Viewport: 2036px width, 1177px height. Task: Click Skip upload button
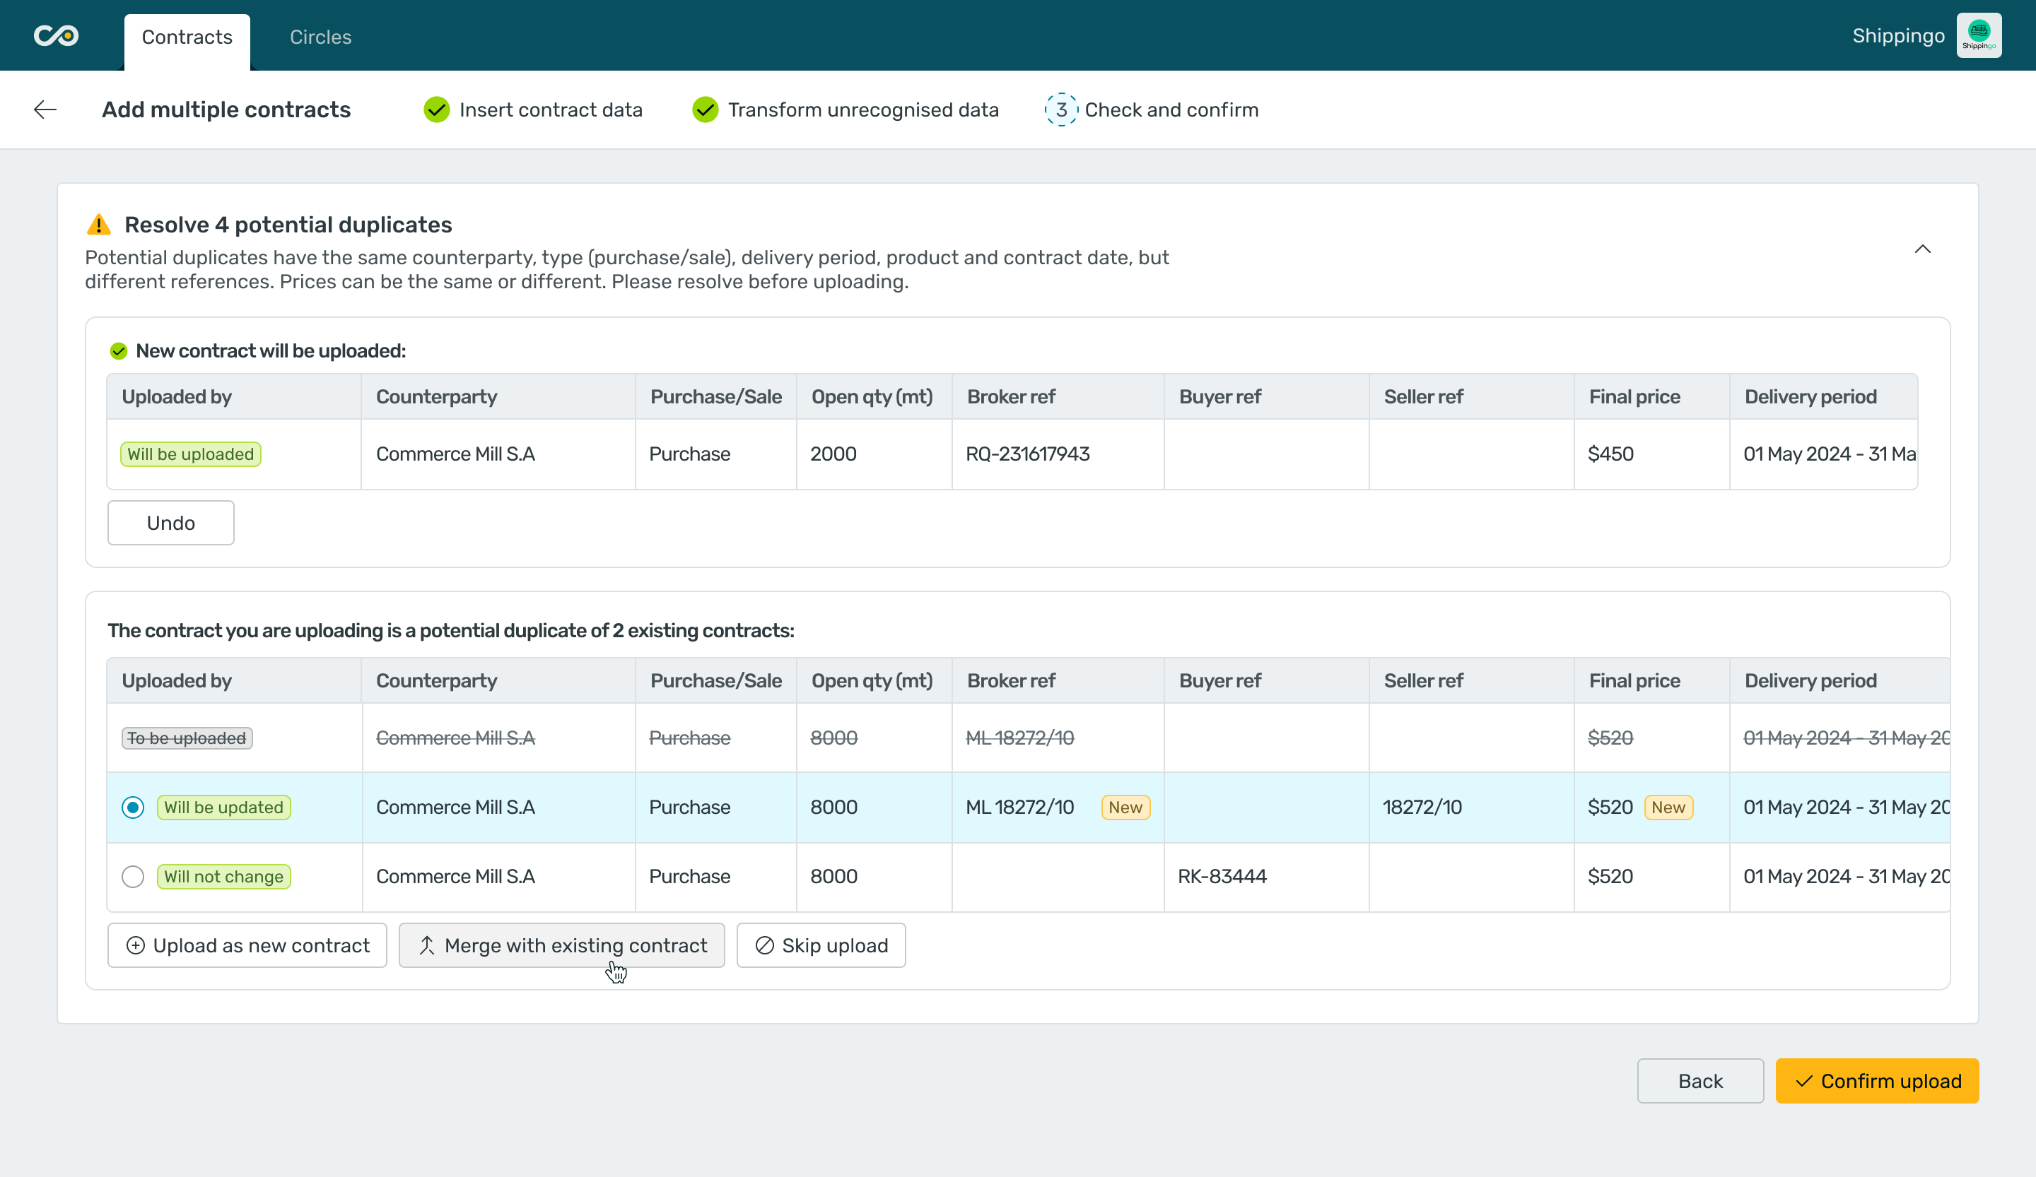[x=821, y=945]
